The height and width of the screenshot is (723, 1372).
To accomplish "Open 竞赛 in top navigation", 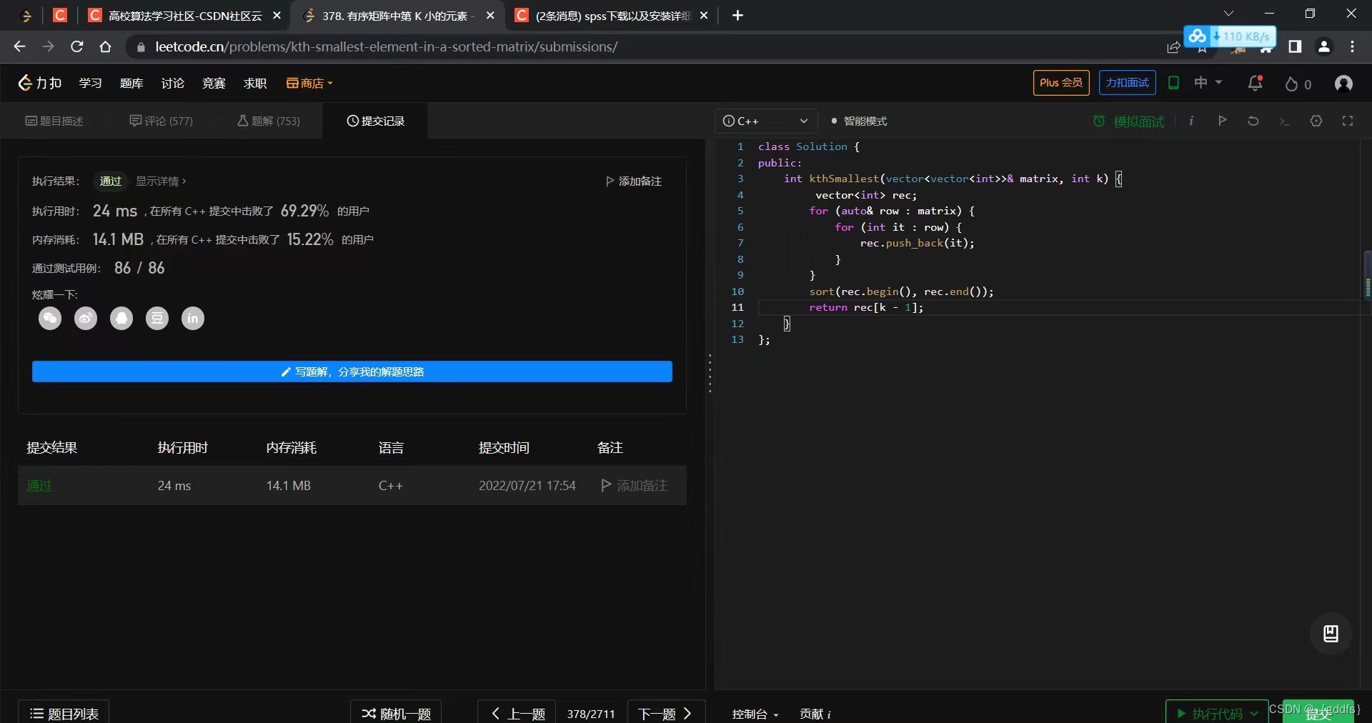I will 214,83.
